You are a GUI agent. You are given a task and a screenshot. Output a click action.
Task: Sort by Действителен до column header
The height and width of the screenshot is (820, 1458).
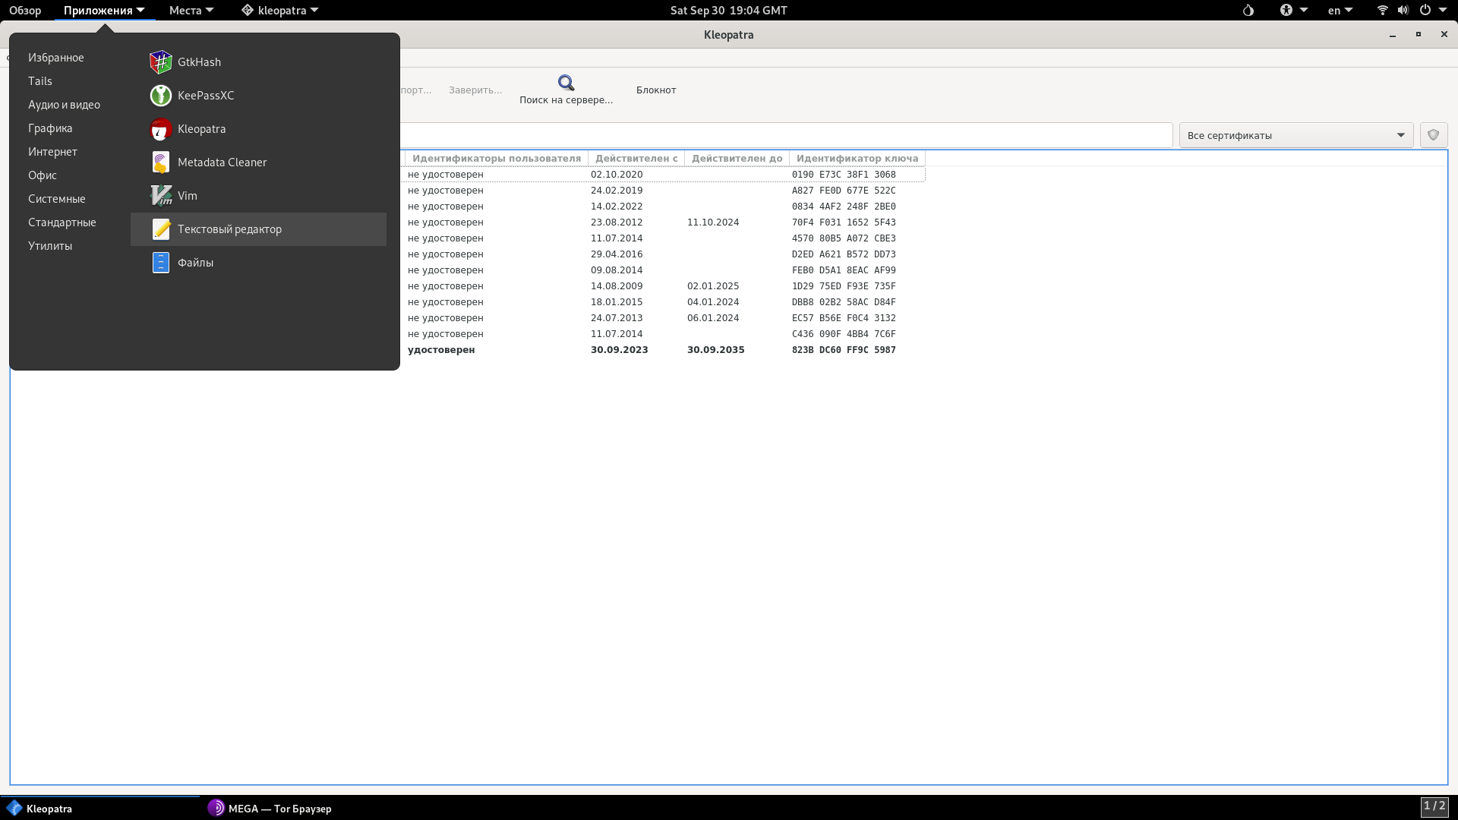[736, 159]
